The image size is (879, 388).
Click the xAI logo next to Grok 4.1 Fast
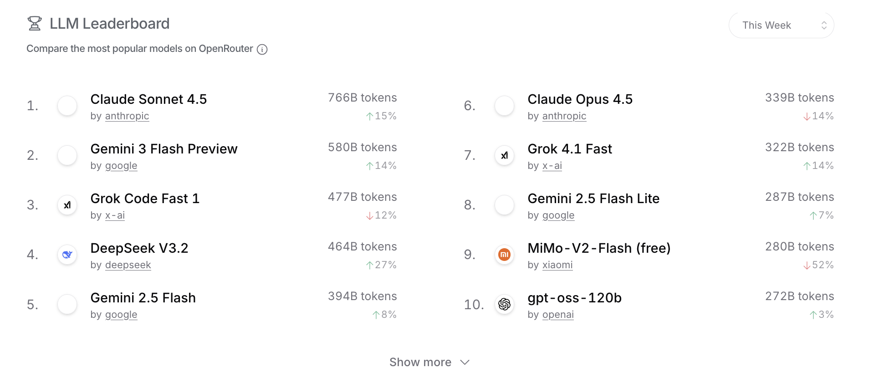[x=505, y=155]
